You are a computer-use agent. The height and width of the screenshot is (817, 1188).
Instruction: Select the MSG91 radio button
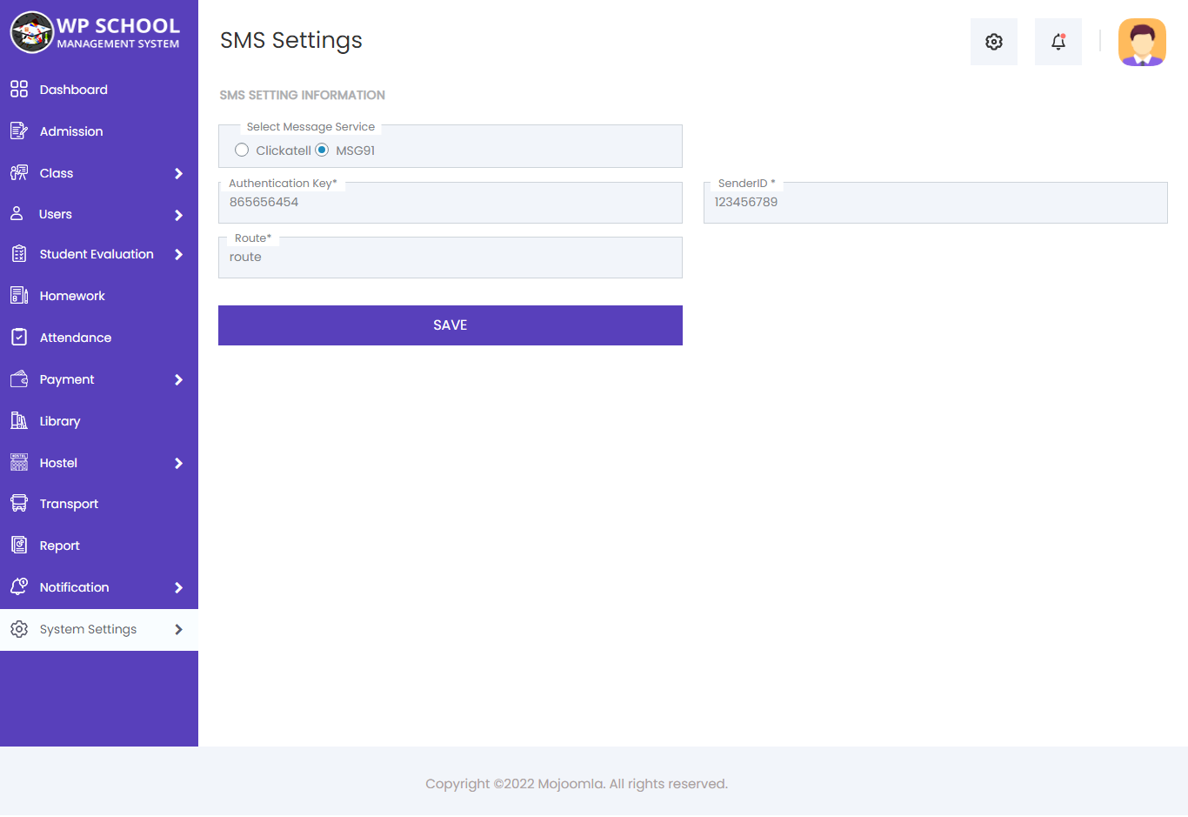click(x=322, y=150)
